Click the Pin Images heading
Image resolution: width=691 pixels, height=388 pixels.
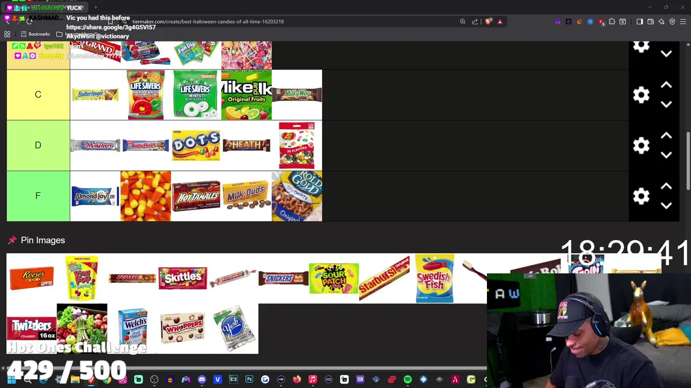click(43, 240)
